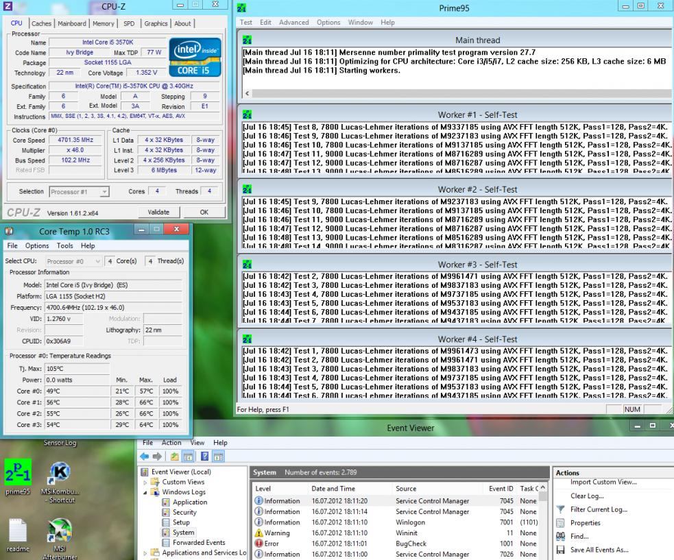This screenshot has height=560, width=674.
Task: Click the Validate button in CPU-Z
Action: (158, 212)
